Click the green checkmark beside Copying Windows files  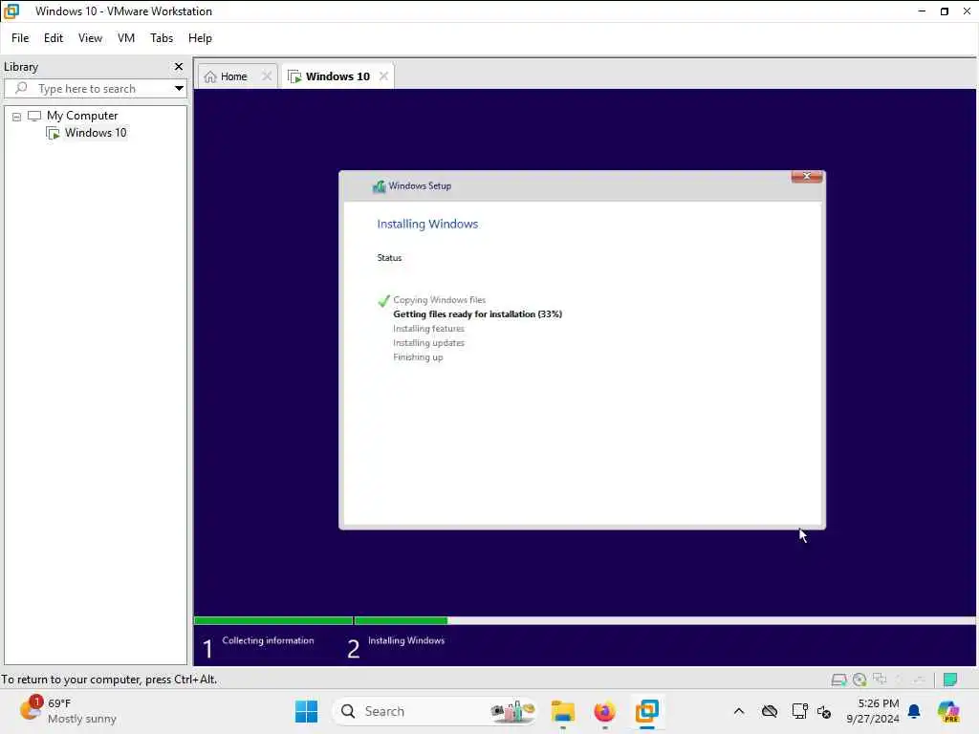[x=384, y=301]
